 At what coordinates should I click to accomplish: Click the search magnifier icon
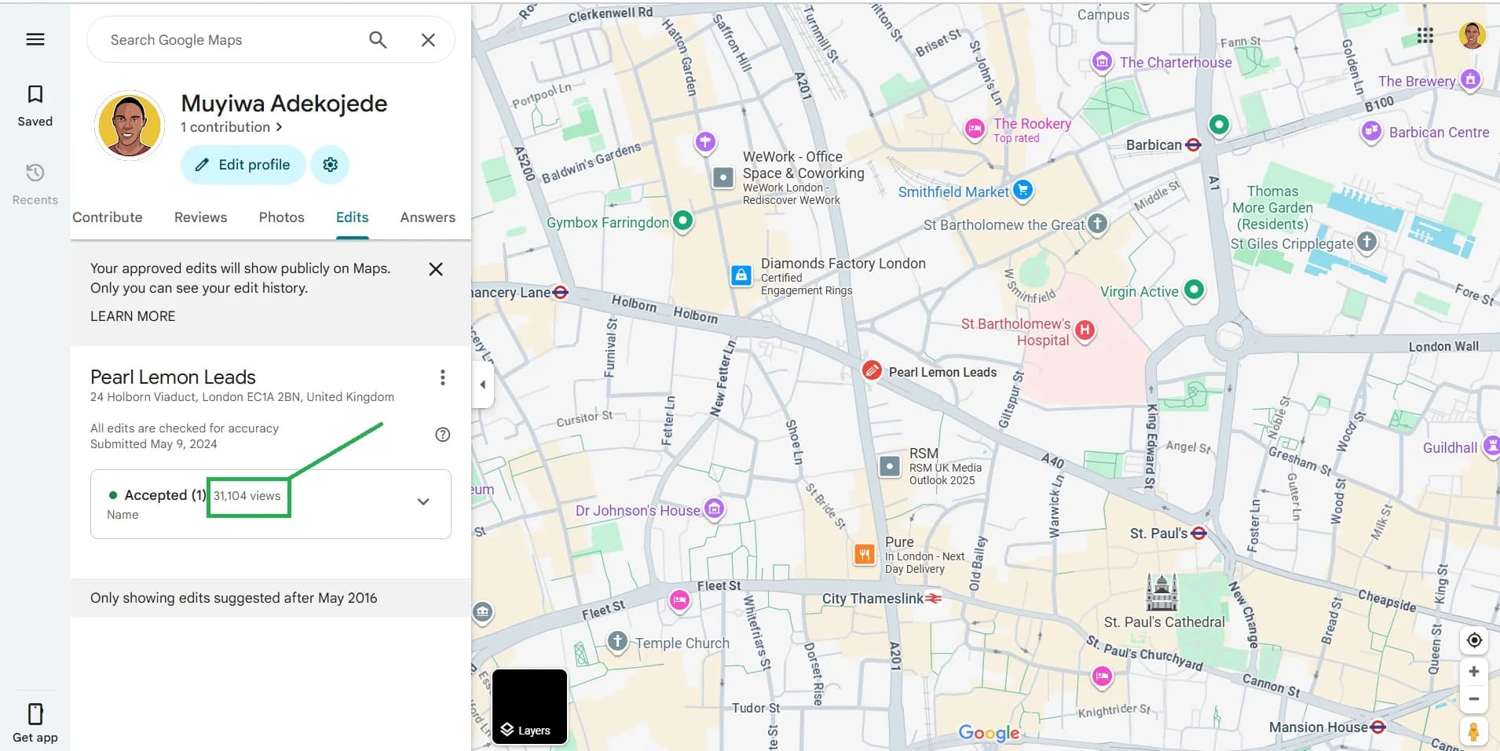point(378,40)
